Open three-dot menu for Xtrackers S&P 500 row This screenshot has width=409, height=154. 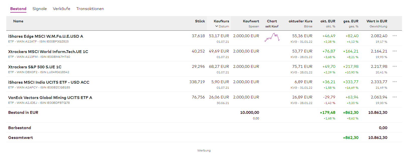click(394, 66)
